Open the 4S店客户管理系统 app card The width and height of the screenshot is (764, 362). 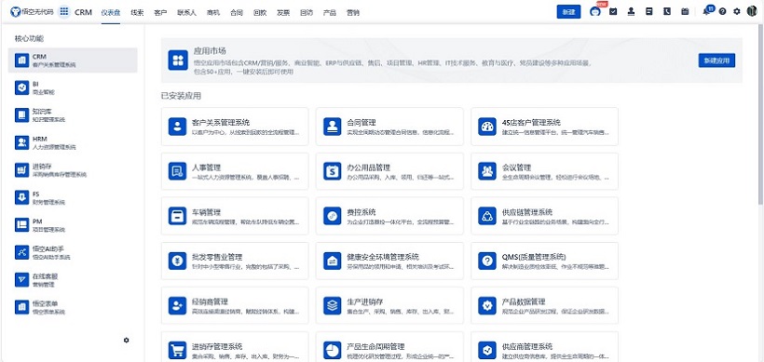click(x=545, y=127)
